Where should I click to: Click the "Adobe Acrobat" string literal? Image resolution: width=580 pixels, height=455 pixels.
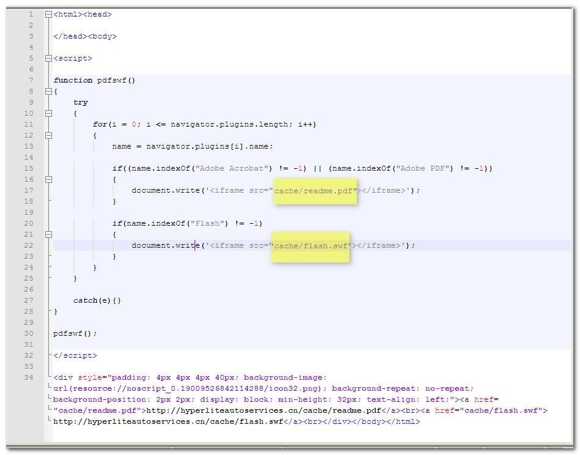point(233,168)
